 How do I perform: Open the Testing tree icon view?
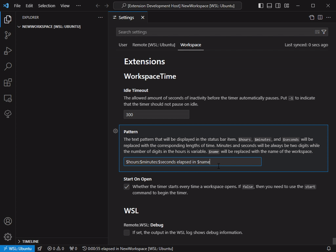click(8, 114)
